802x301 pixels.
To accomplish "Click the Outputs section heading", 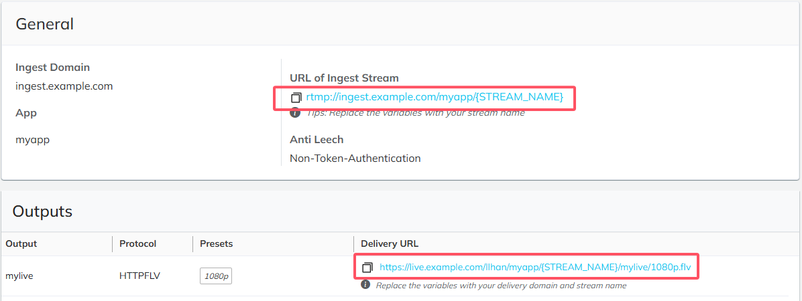I will click(42, 212).
